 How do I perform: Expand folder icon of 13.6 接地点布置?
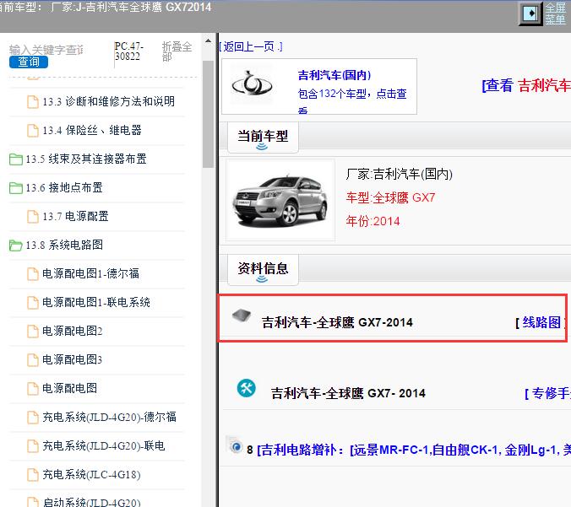(16, 187)
